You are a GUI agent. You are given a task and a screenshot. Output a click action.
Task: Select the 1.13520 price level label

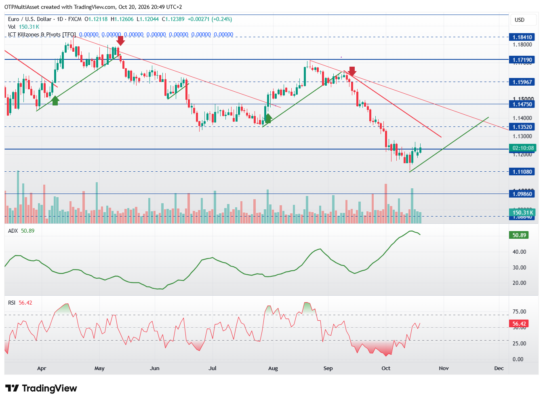tap(522, 127)
